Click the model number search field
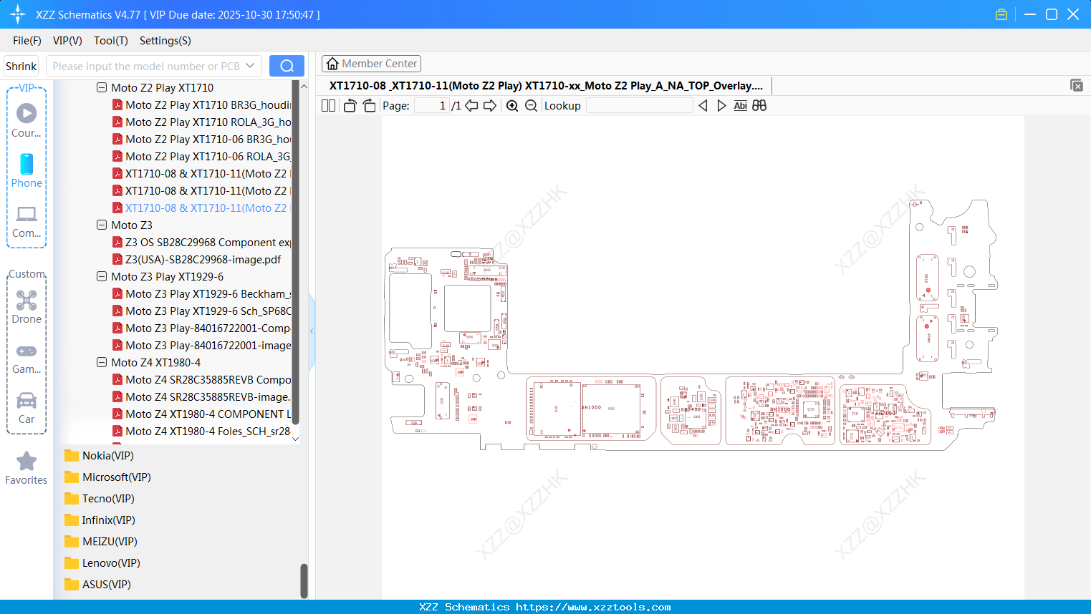 click(145, 66)
